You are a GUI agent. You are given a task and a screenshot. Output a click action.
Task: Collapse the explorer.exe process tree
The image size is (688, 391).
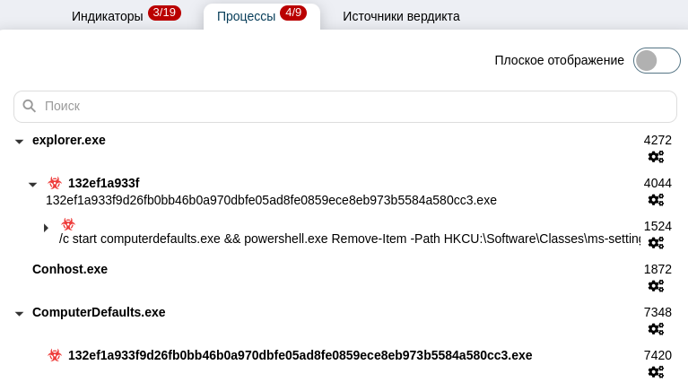click(19, 142)
